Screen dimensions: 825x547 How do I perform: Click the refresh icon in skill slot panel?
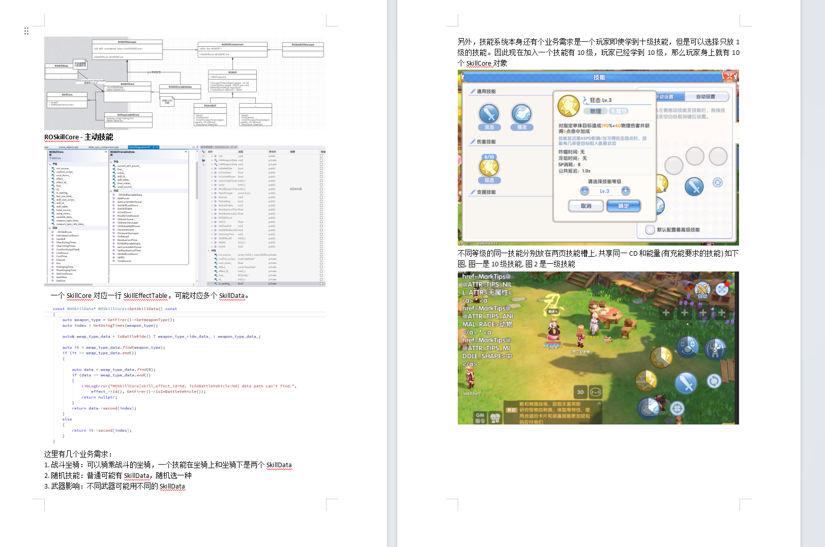(717, 183)
